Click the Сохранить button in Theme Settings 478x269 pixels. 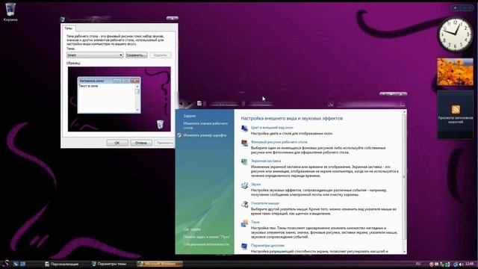pos(136,55)
